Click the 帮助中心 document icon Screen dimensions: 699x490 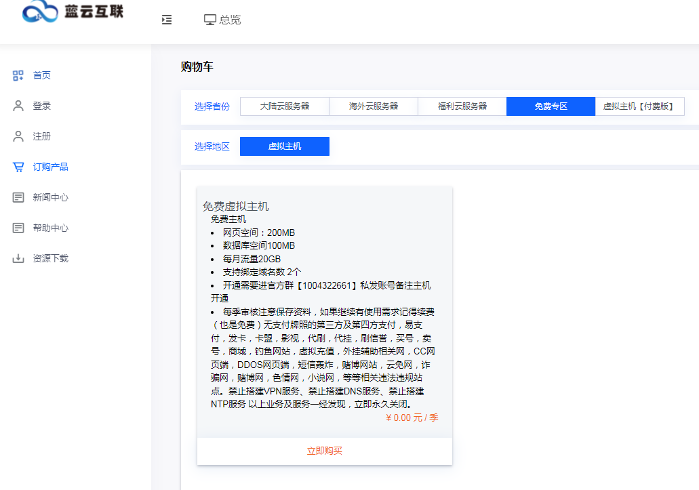coord(18,228)
